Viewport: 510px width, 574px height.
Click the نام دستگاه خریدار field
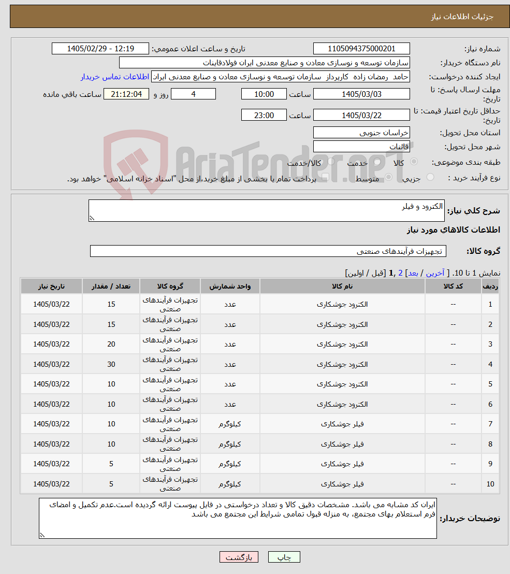pos(264,63)
